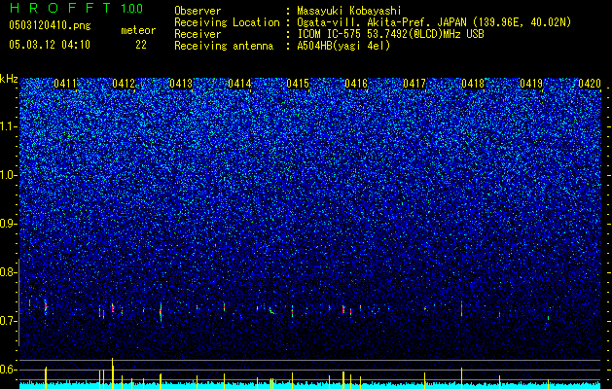Click the gray vertical frequency range bar on left axis
Viewport: 612px width, 389px height.
18,302
